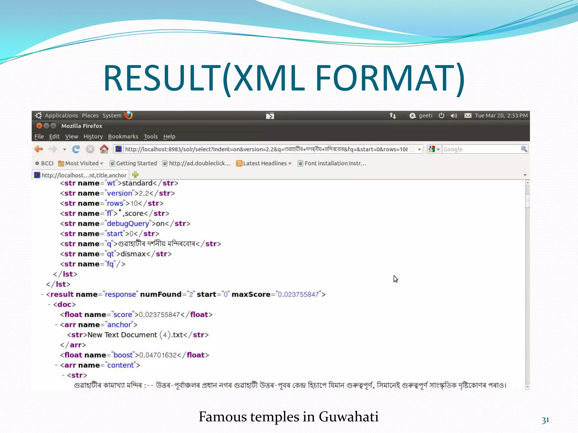This screenshot has height=433, width=578.
Task: Open the Getting Started bookmark
Action: pyautogui.click(x=133, y=163)
